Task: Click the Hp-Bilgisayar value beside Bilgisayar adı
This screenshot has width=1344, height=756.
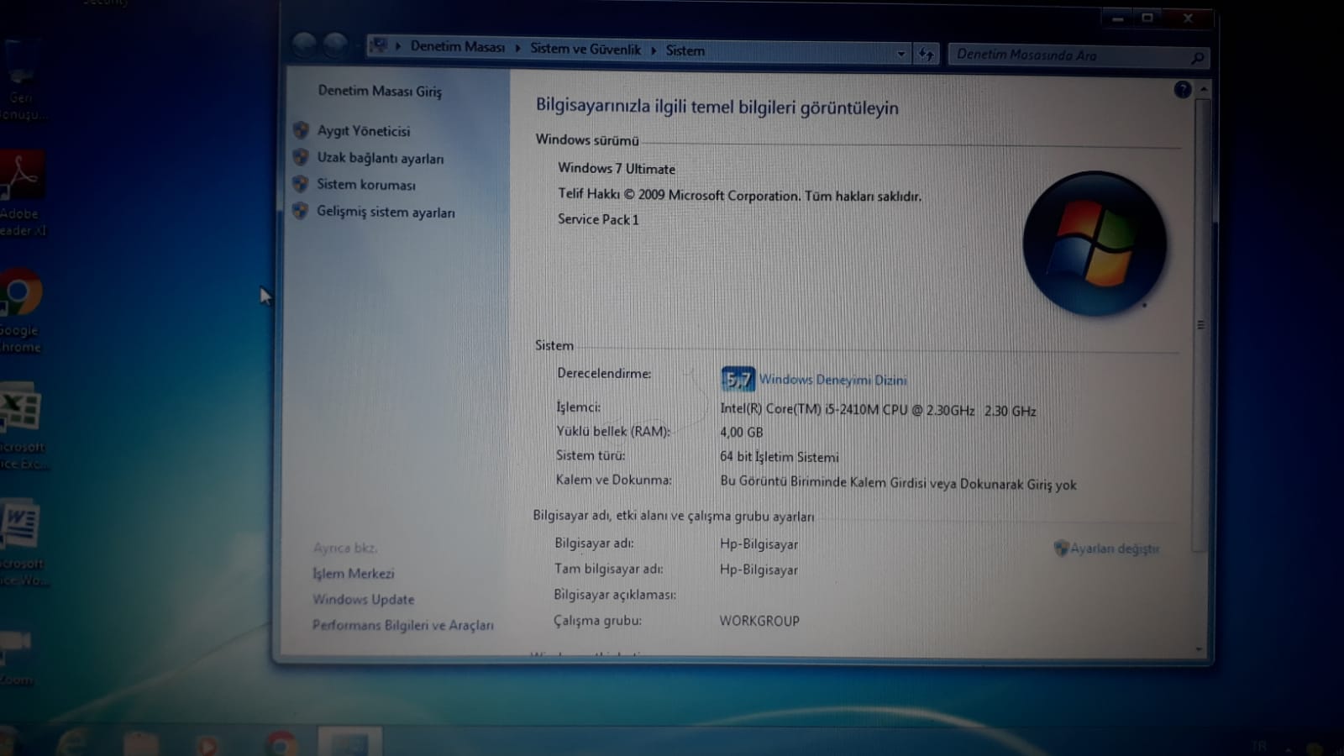Action: point(759,544)
